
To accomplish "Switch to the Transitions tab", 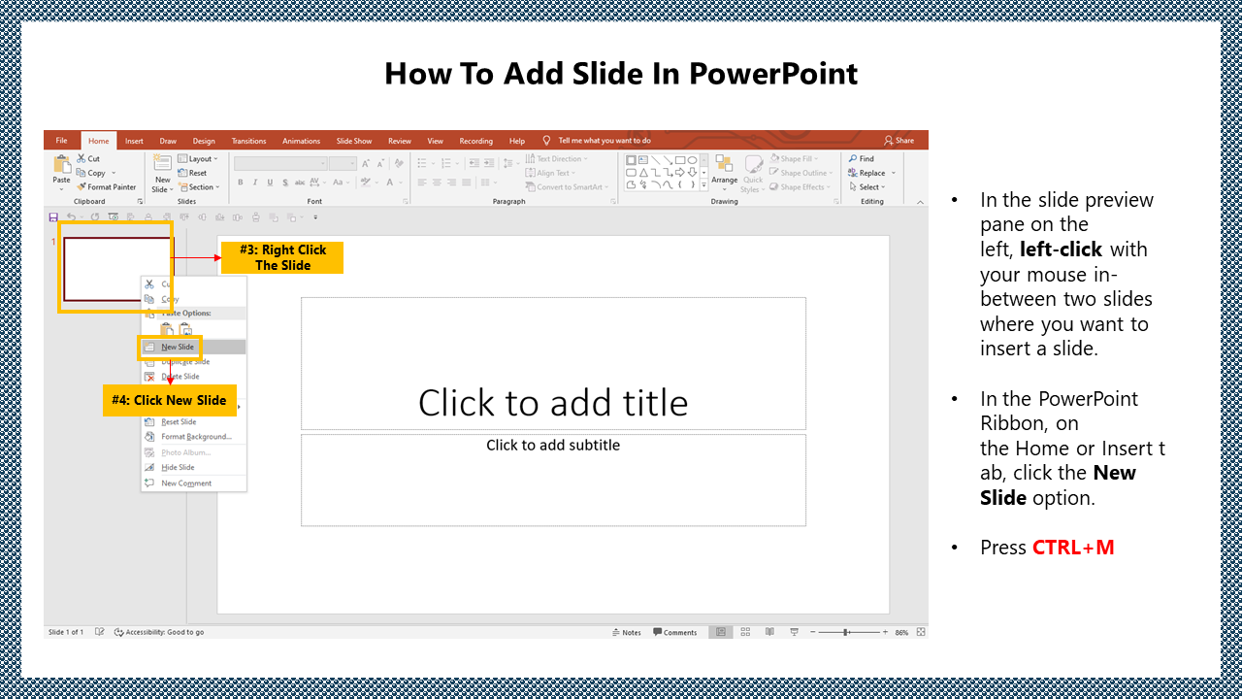I will 248,141.
